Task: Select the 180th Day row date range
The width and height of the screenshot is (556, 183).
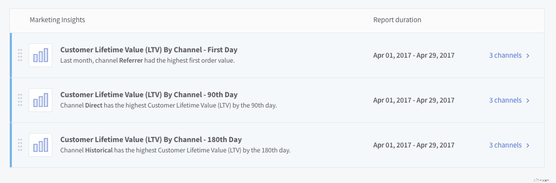Action: (x=414, y=145)
